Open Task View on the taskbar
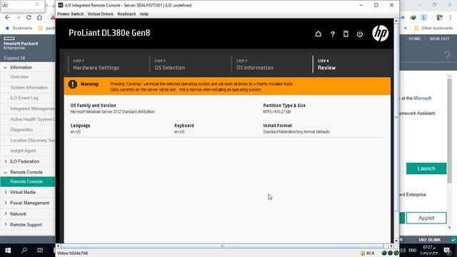The height and width of the screenshot is (257, 457). tap(40, 250)
